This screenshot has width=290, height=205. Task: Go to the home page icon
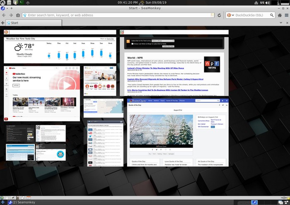pos(280,15)
